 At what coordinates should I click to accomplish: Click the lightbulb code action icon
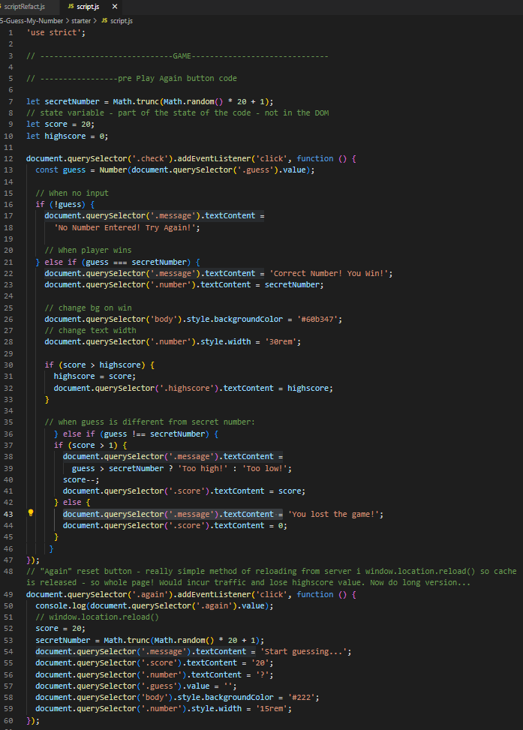point(31,514)
